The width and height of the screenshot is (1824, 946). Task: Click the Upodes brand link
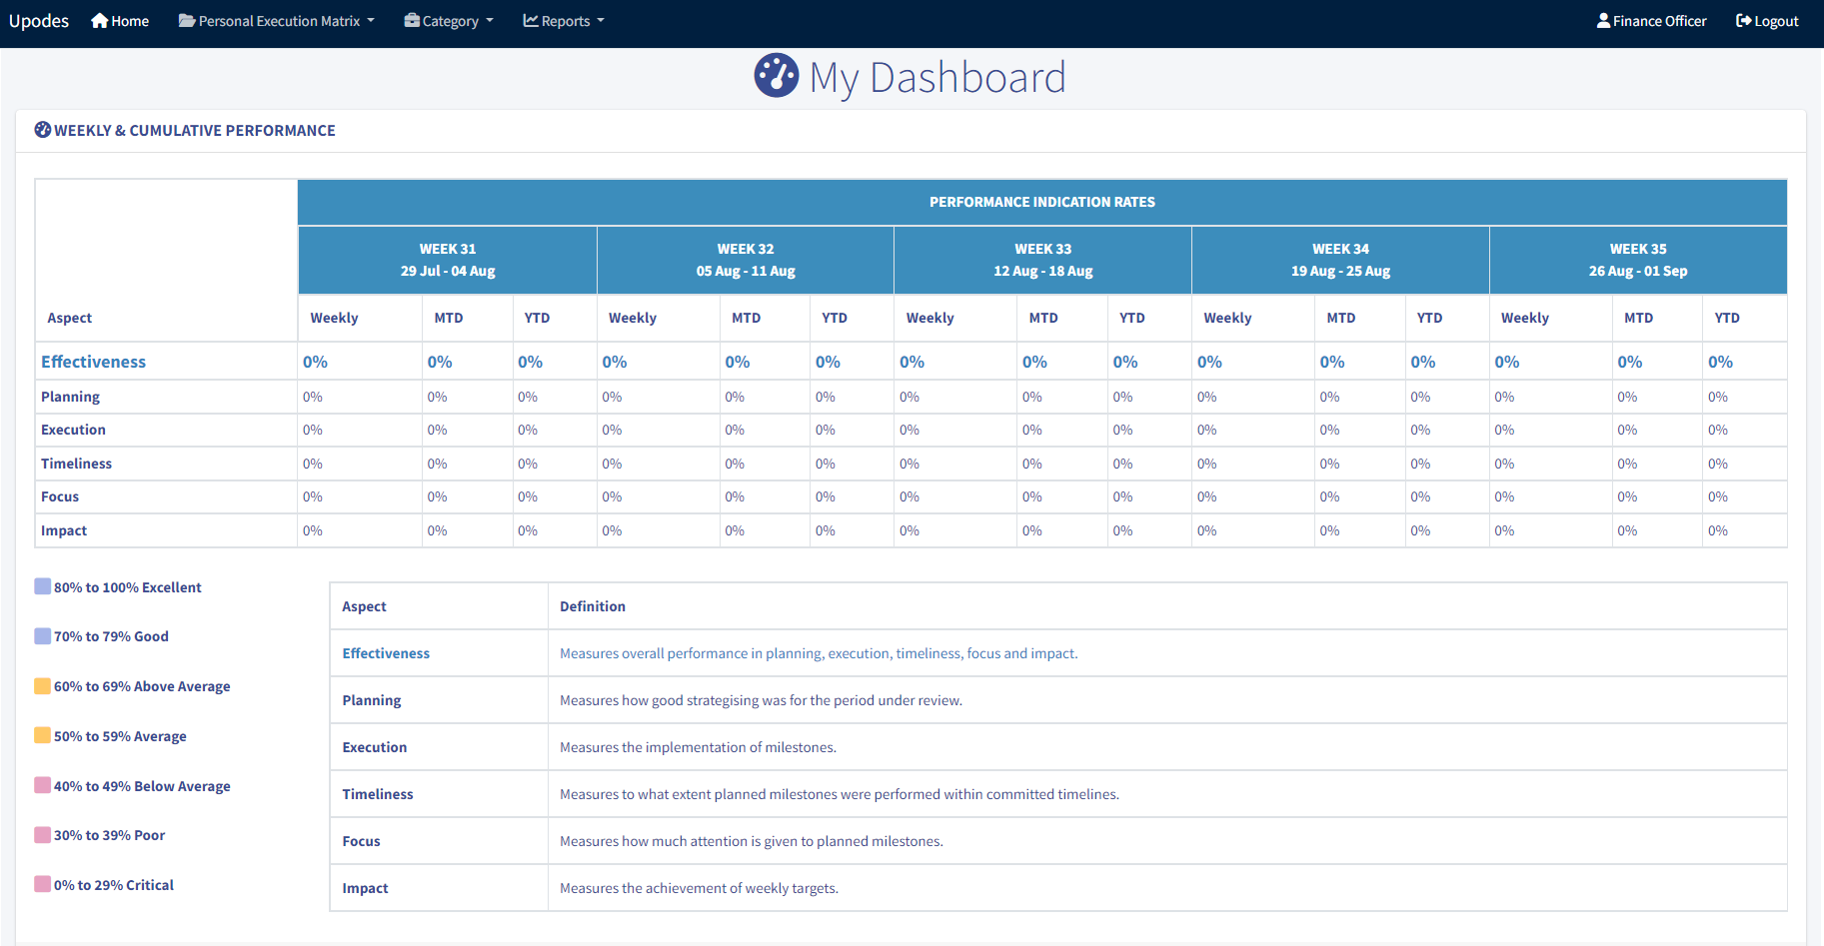(39, 21)
